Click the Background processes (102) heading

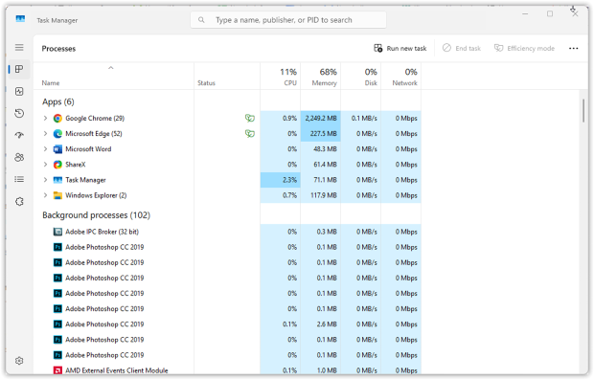(96, 215)
